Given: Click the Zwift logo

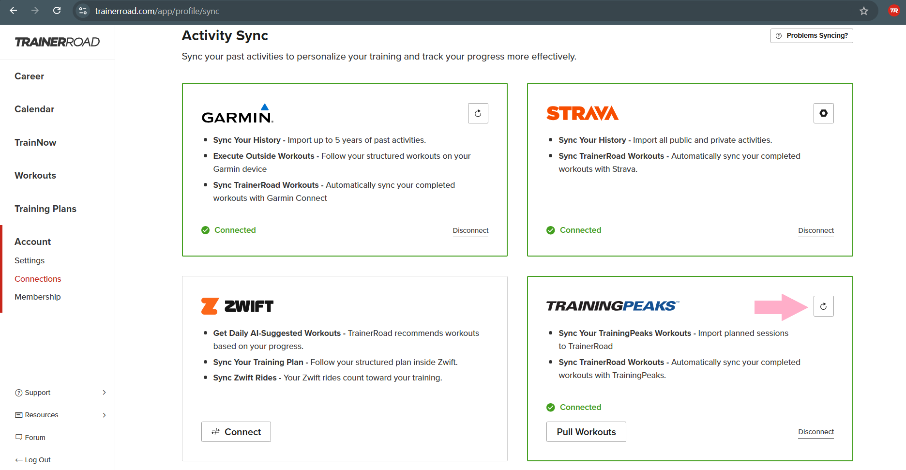Looking at the screenshot, I should (237, 306).
